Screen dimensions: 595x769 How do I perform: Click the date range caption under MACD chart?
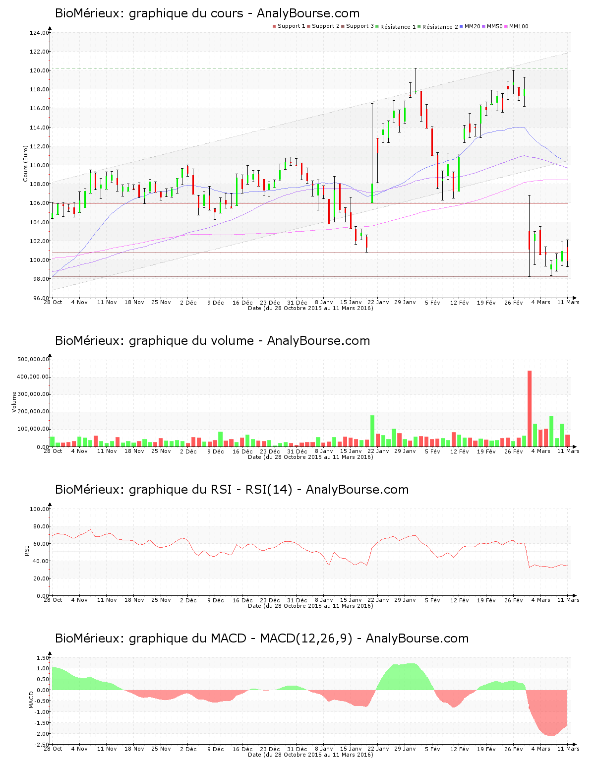(x=310, y=755)
